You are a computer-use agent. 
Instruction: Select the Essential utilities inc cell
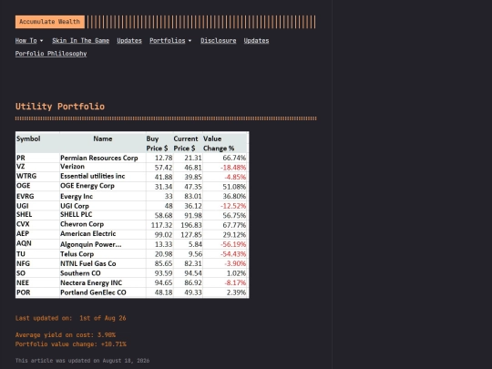click(x=93, y=176)
